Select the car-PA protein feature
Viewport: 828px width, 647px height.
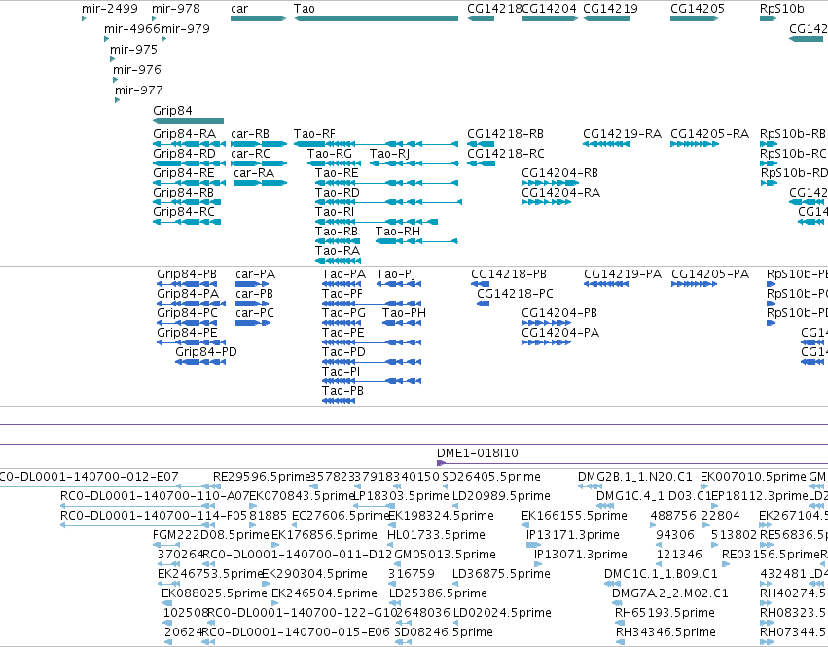point(252,284)
